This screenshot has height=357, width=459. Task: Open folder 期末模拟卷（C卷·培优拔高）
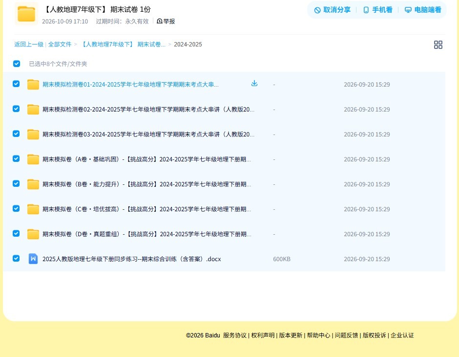(146, 209)
